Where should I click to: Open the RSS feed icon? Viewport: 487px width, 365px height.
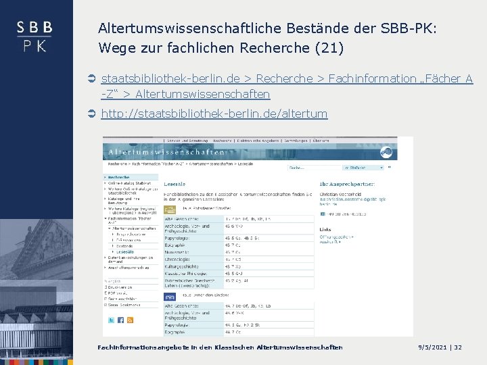[130, 320]
